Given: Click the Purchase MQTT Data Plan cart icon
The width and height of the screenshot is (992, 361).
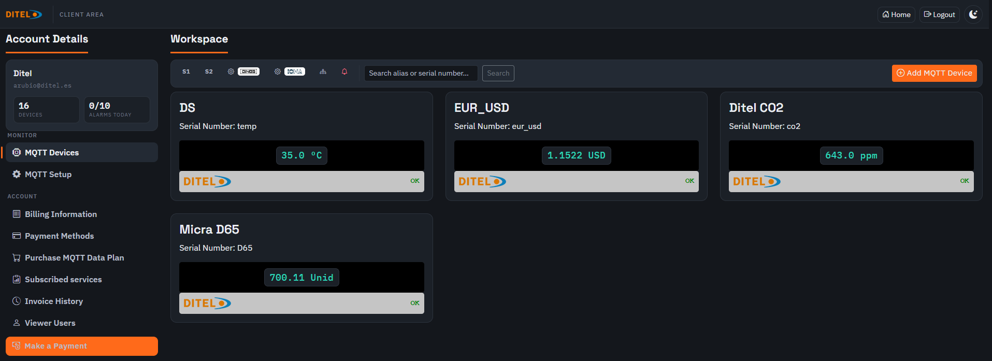Looking at the screenshot, I should pyautogui.click(x=17, y=257).
